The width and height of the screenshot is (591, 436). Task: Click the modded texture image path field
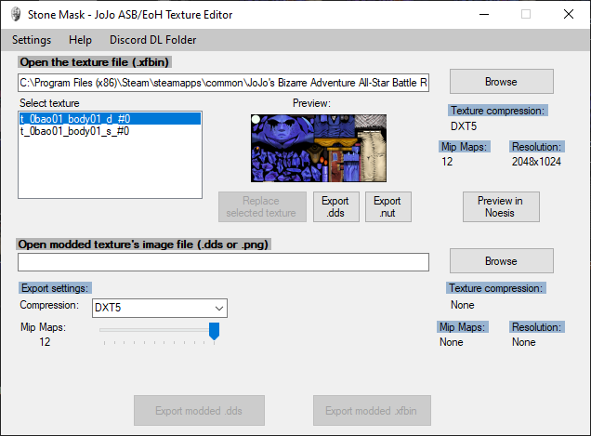tap(223, 262)
